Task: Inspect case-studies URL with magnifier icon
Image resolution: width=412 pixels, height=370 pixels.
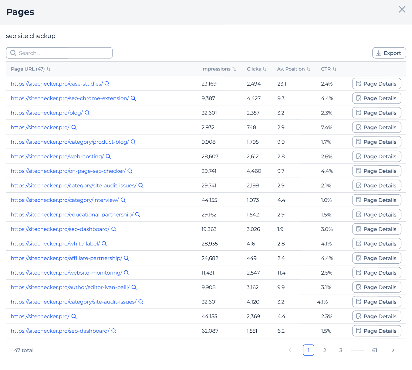Action: point(107,84)
